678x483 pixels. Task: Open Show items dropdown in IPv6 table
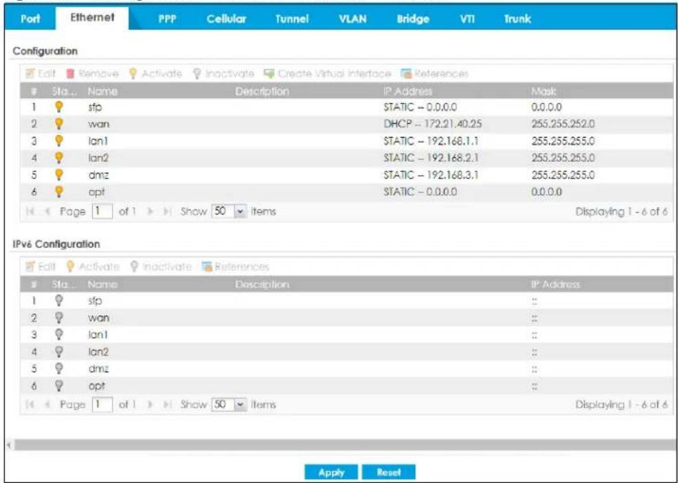(x=240, y=405)
